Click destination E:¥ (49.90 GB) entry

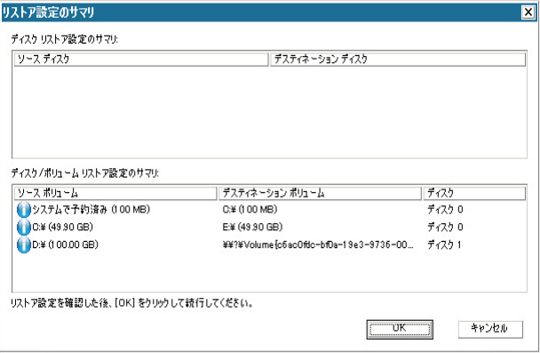coord(252,227)
